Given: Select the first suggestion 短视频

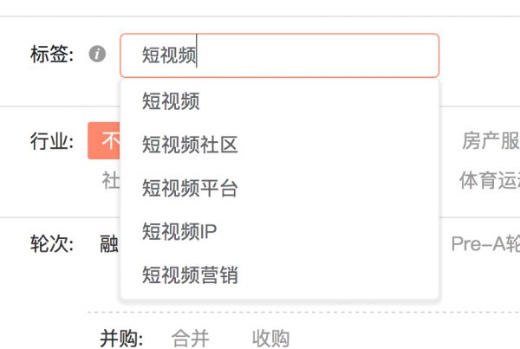Looking at the screenshot, I should (x=172, y=101).
